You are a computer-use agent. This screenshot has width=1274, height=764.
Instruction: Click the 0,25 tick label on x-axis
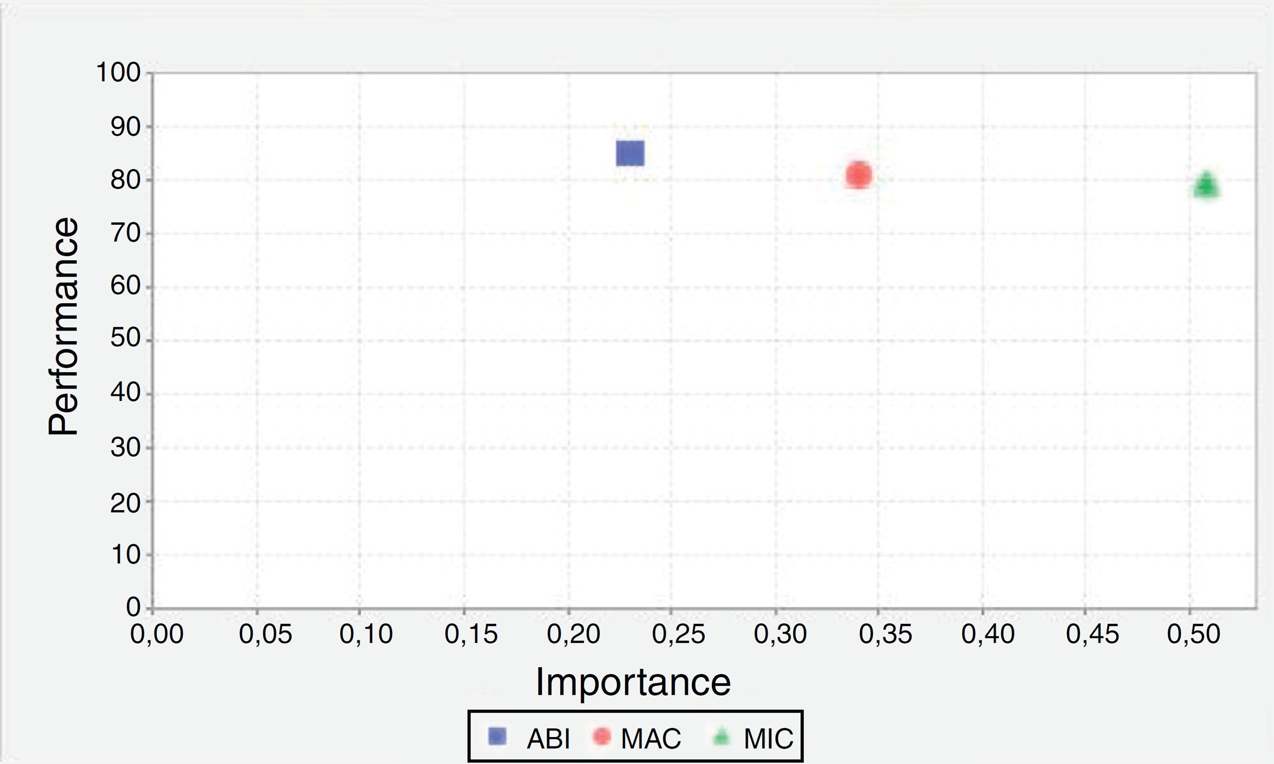678,634
